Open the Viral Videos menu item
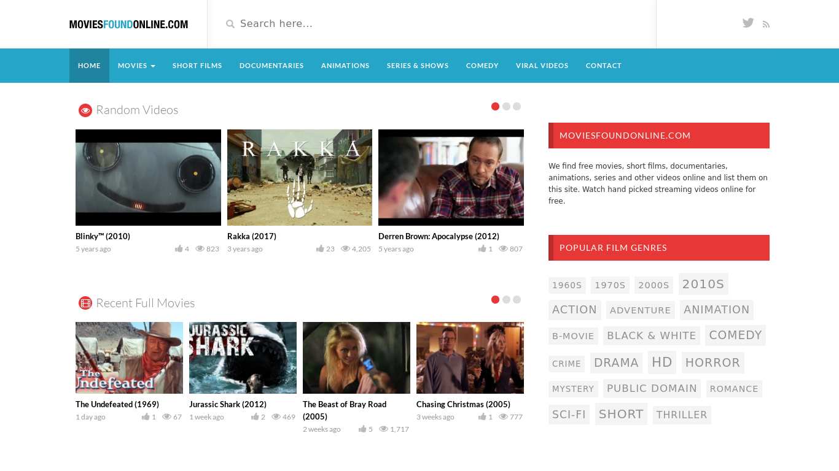 (542, 66)
